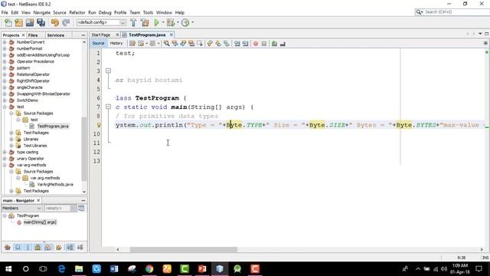This screenshot has width=490, height=276.
Task: Open the Refactor menu
Action: [77, 12]
